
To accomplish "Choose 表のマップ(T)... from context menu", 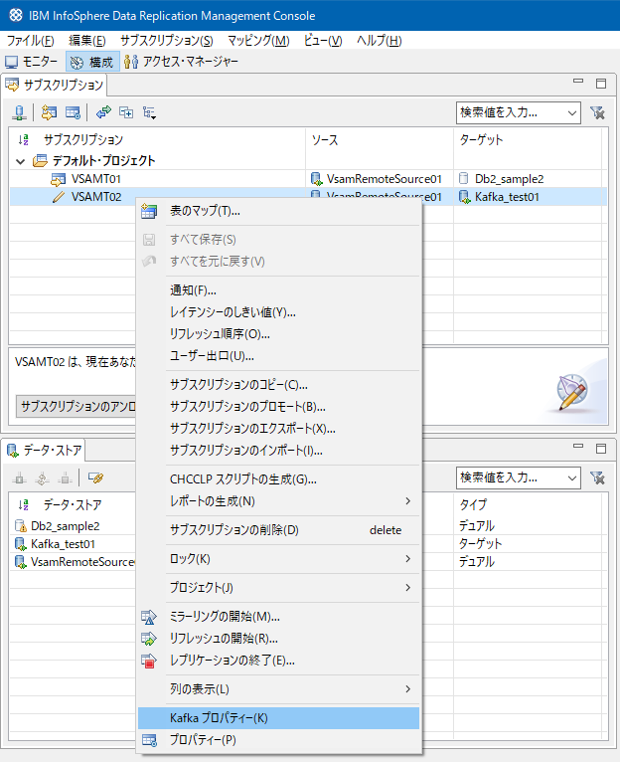I will pos(278,211).
